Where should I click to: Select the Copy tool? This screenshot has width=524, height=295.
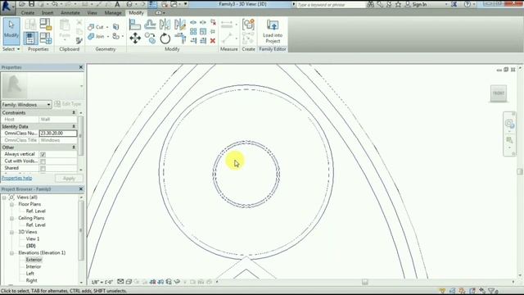[x=150, y=39]
